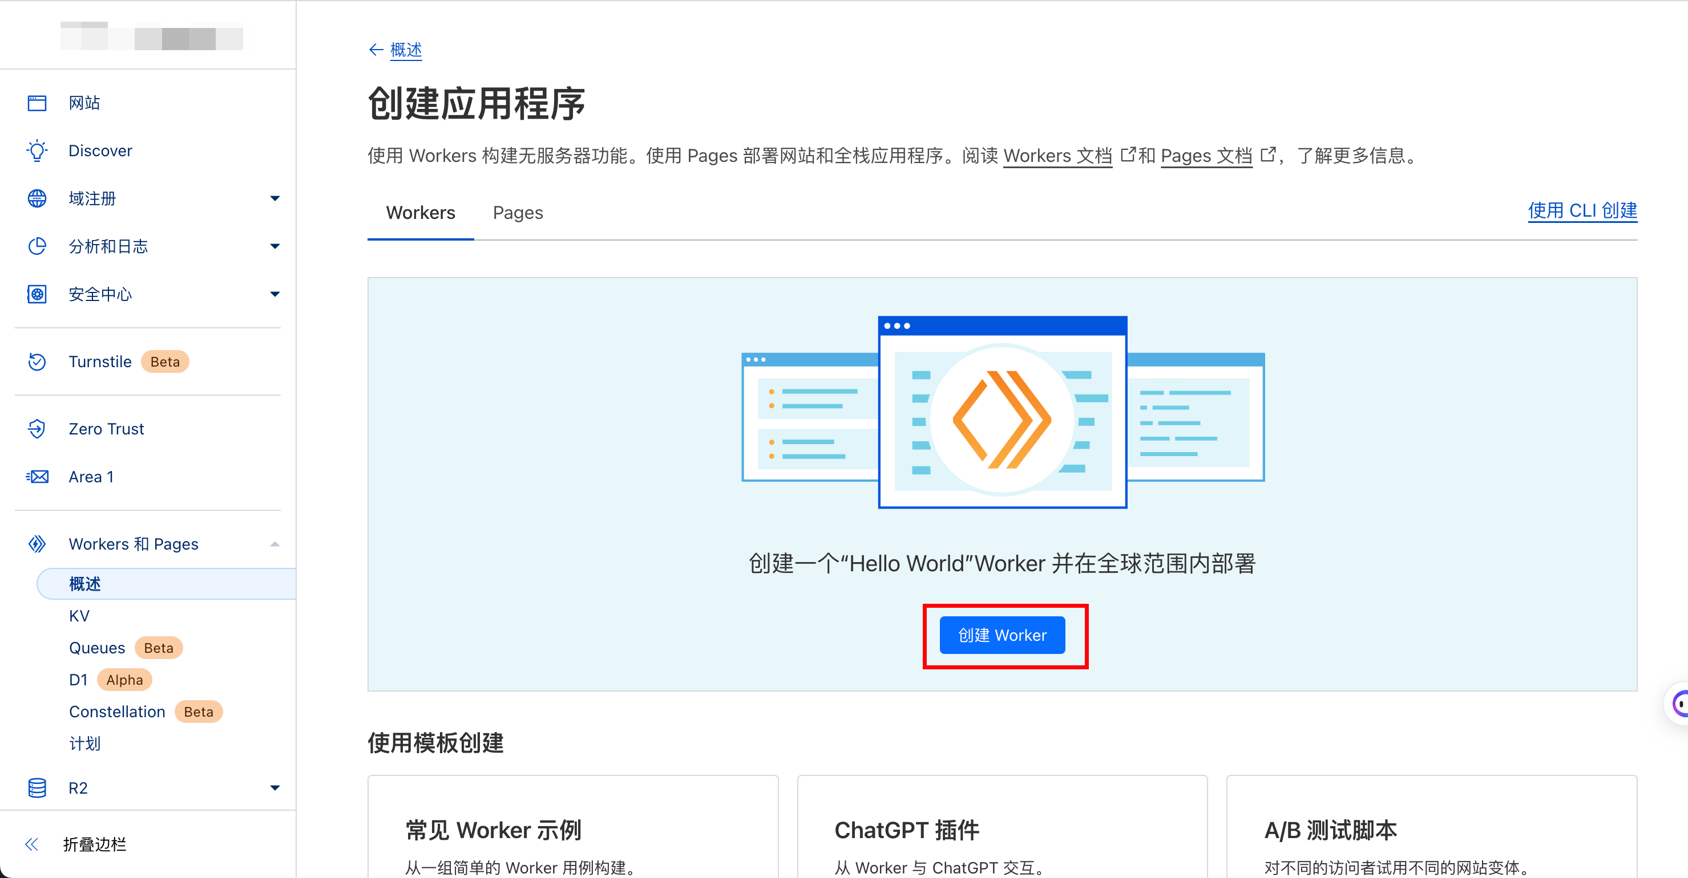Click the back arrow beside 概述
The height and width of the screenshot is (878, 1688).
coord(375,50)
